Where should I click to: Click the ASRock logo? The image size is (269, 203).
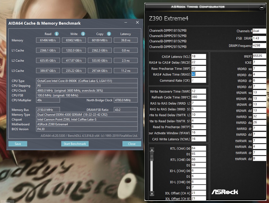[x=225, y=192]
